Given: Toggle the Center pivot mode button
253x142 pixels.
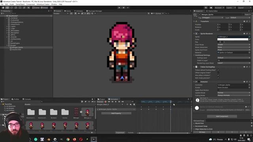Looking at the screenshot, I should (36, 7).
